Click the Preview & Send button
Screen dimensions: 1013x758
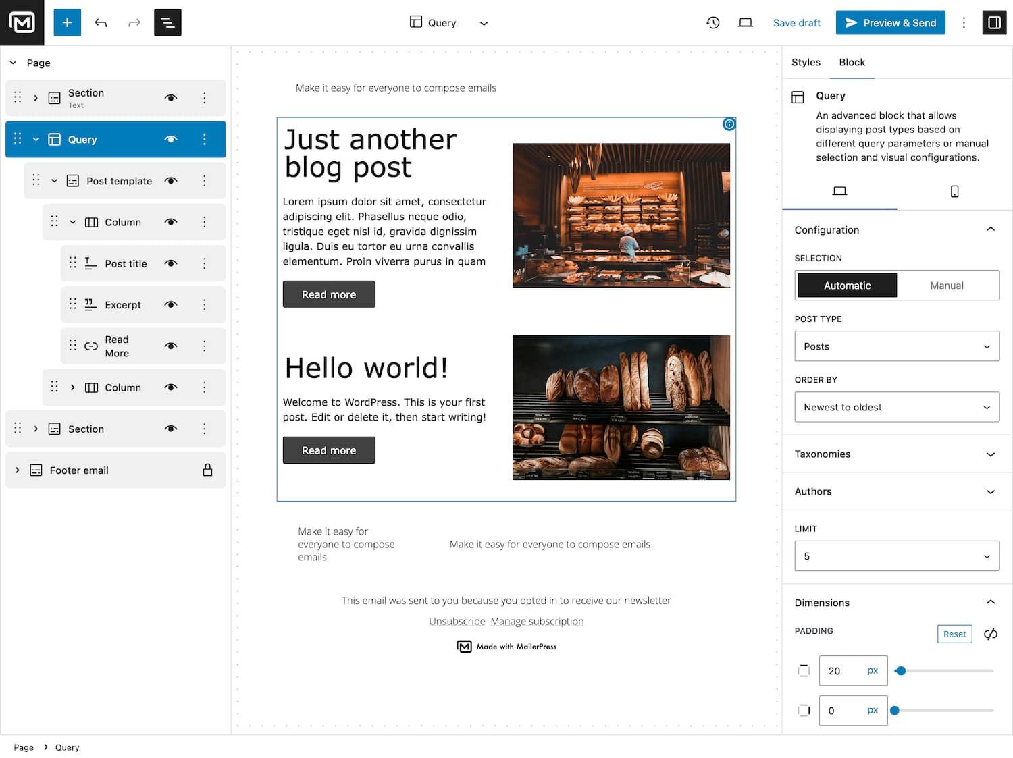pyautogui.click(x=890, y=22)
